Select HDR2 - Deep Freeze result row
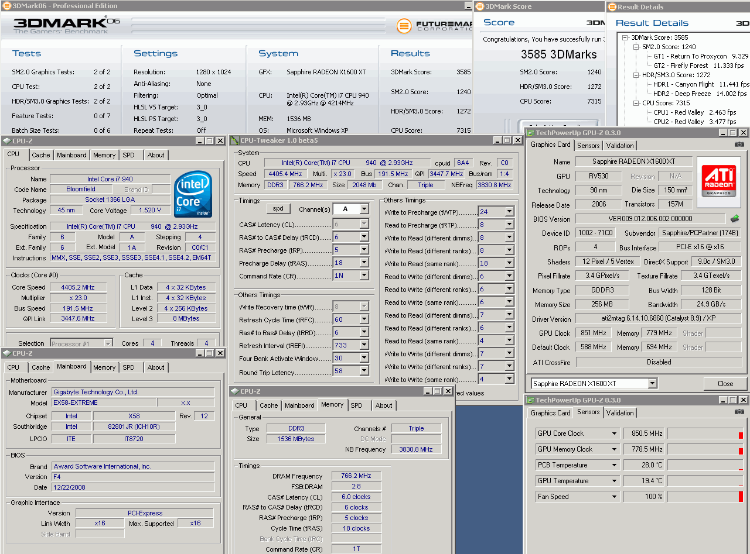 click(700, 94)
